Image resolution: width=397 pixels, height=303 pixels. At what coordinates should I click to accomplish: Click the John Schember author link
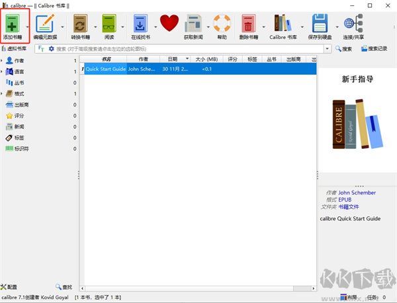(x=357, y=193)
